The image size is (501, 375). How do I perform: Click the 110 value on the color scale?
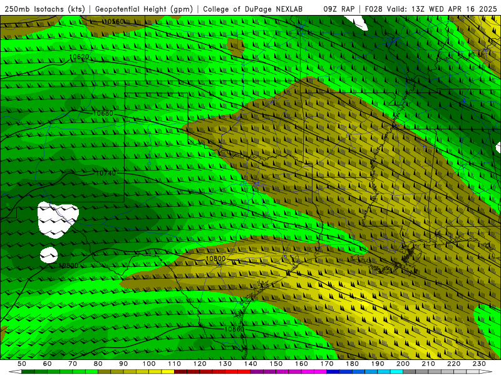point(175,364)
